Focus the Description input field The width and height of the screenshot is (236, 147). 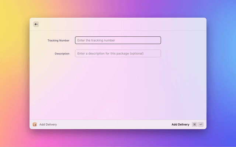[118, 54]
